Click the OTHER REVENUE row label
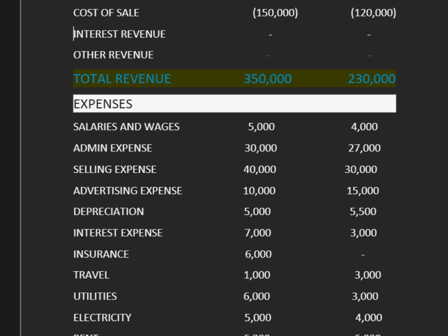The image size is (448, 336). point(113,55)
